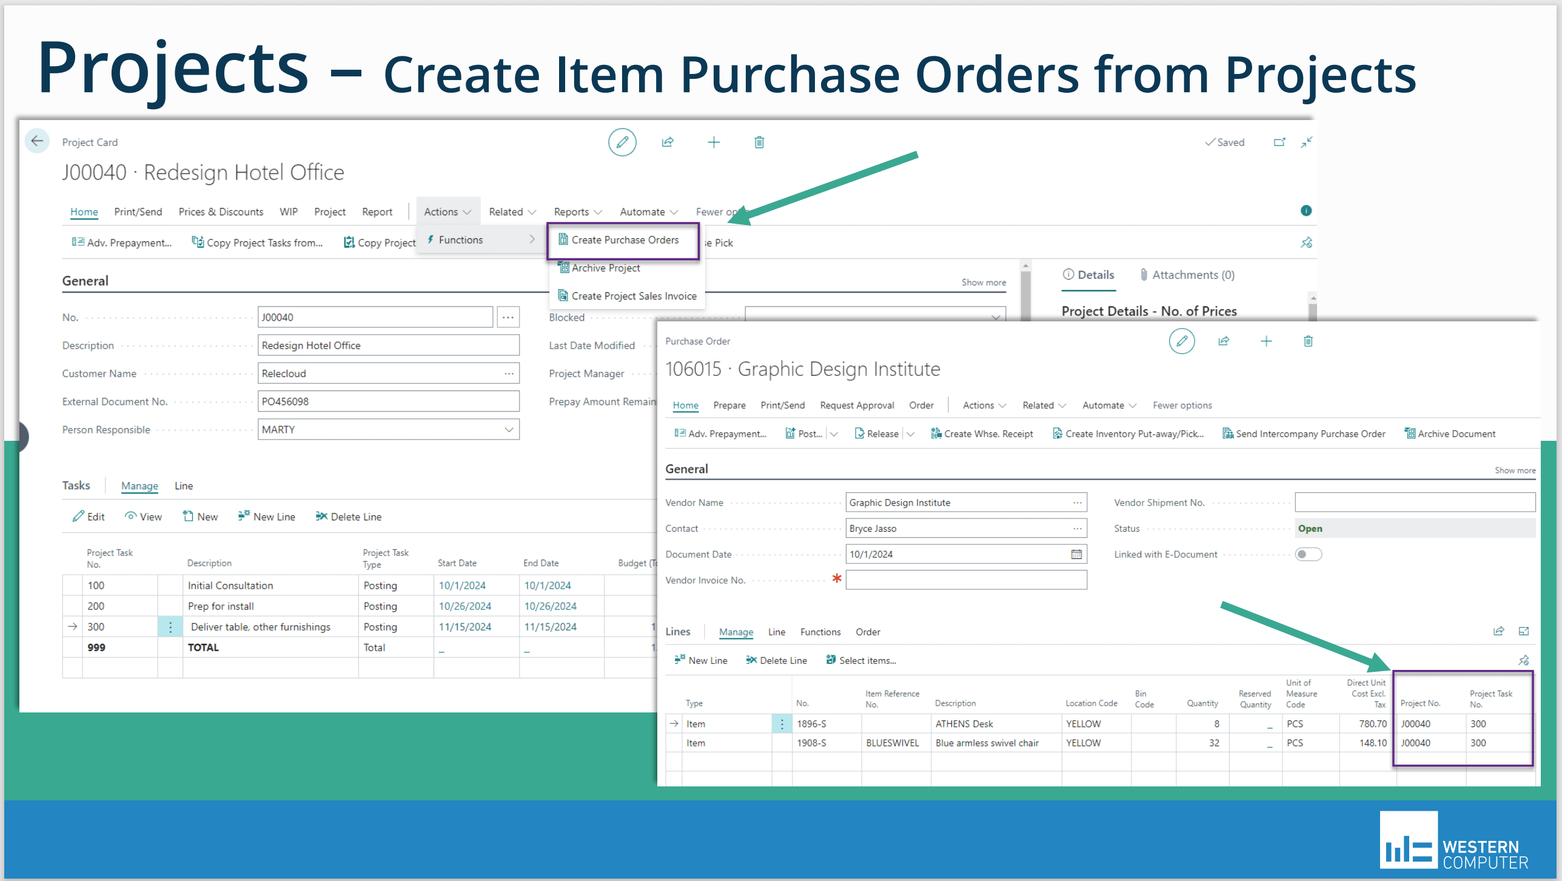Click the plus new icon on Purchase Order

[x=1266, y=341]
